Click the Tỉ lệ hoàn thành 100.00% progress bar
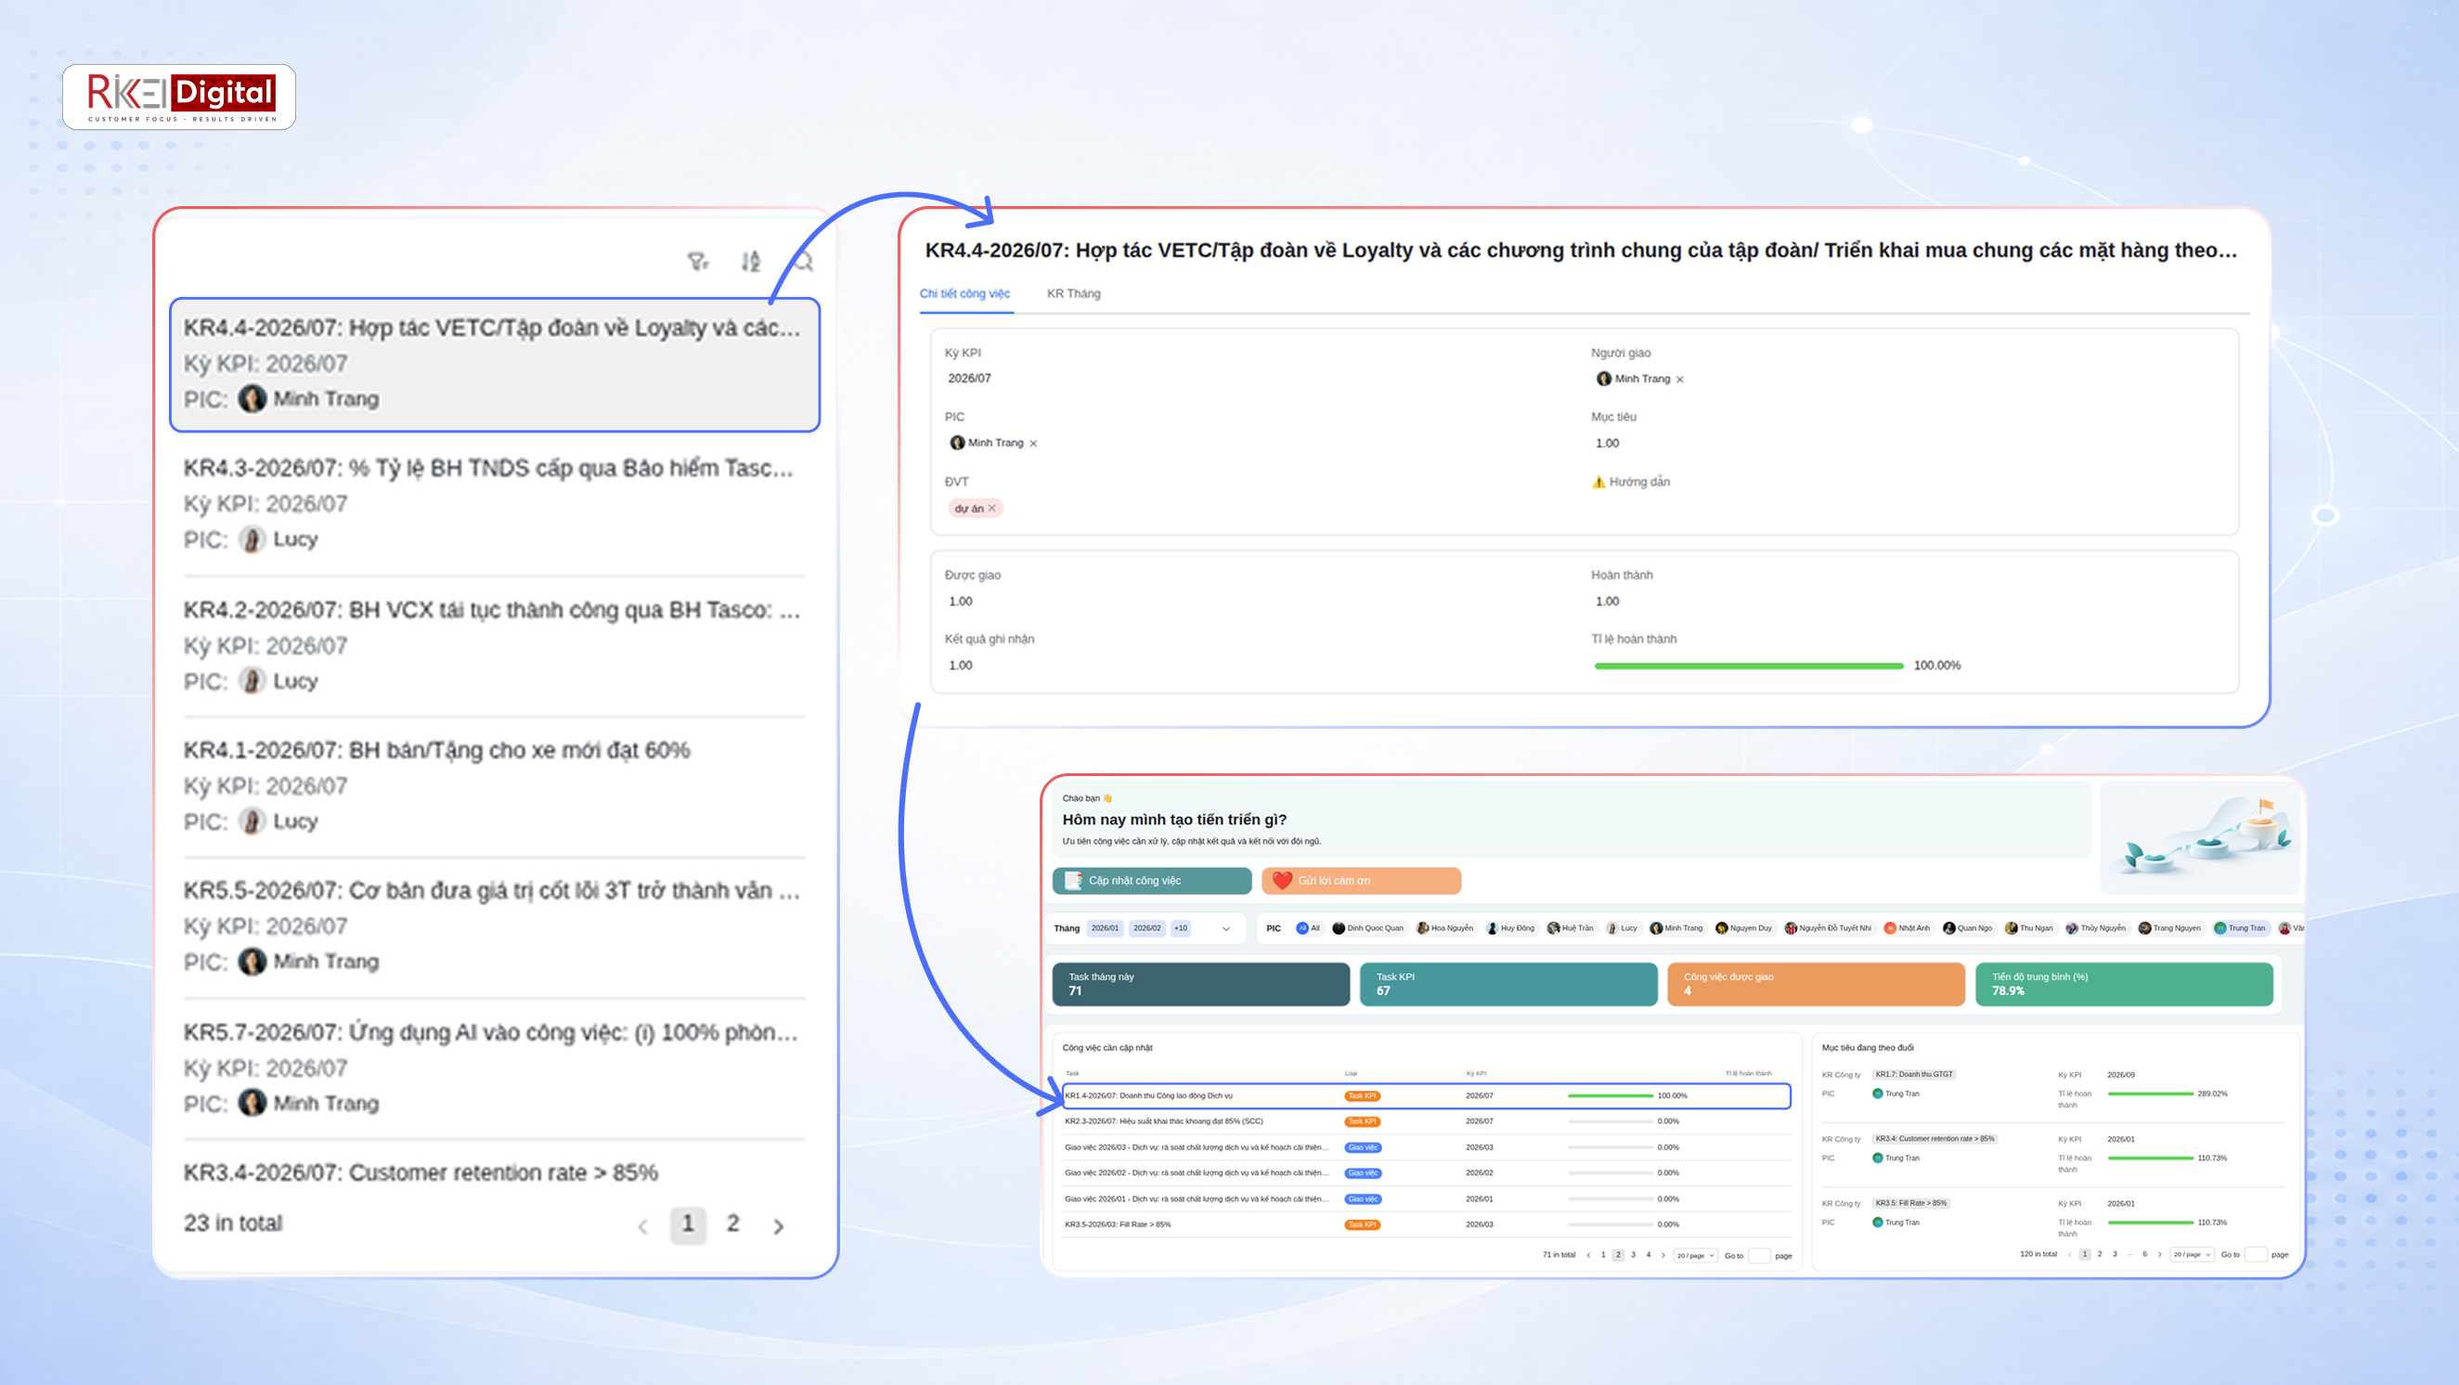The width and height of the screenshot is (2459, 1385). pyautogui.click(x=1749, y=667)
